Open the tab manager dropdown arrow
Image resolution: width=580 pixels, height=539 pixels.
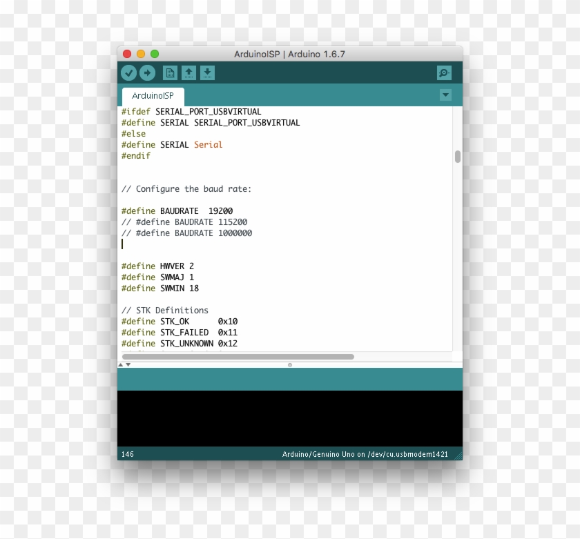(445, 95)
